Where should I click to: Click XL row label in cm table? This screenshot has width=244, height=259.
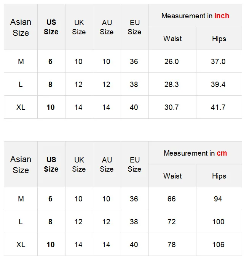click(21, 245)
